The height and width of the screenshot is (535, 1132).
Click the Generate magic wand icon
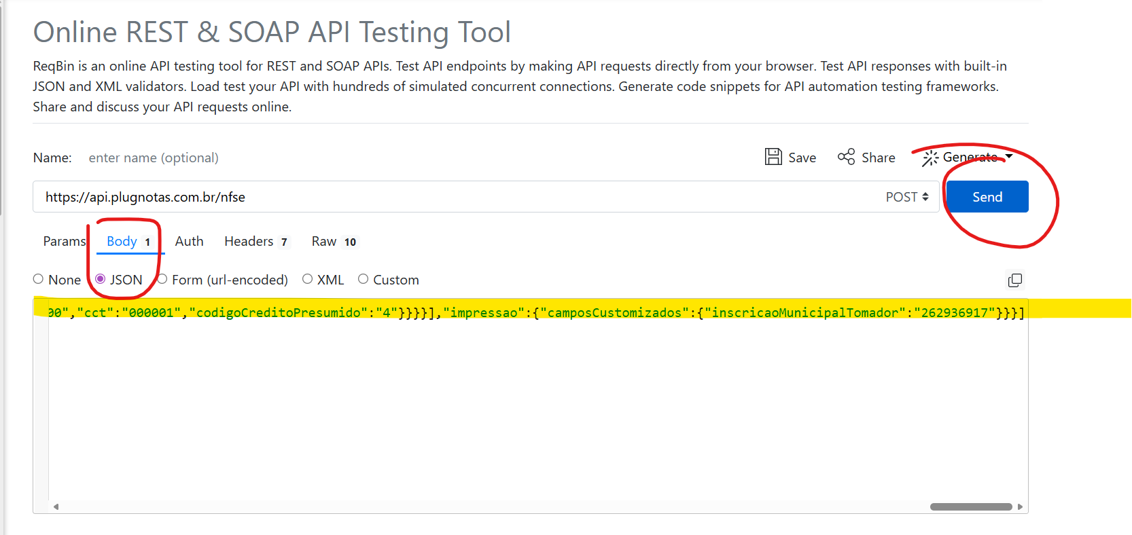930,158
